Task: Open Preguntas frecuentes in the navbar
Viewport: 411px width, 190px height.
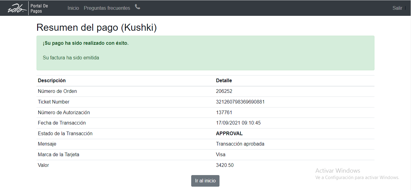Action: coord(107,8)
